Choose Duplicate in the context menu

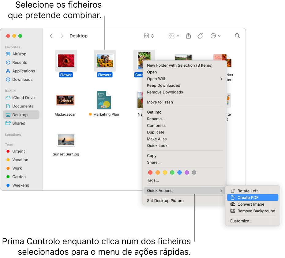(x=185, y=132)
